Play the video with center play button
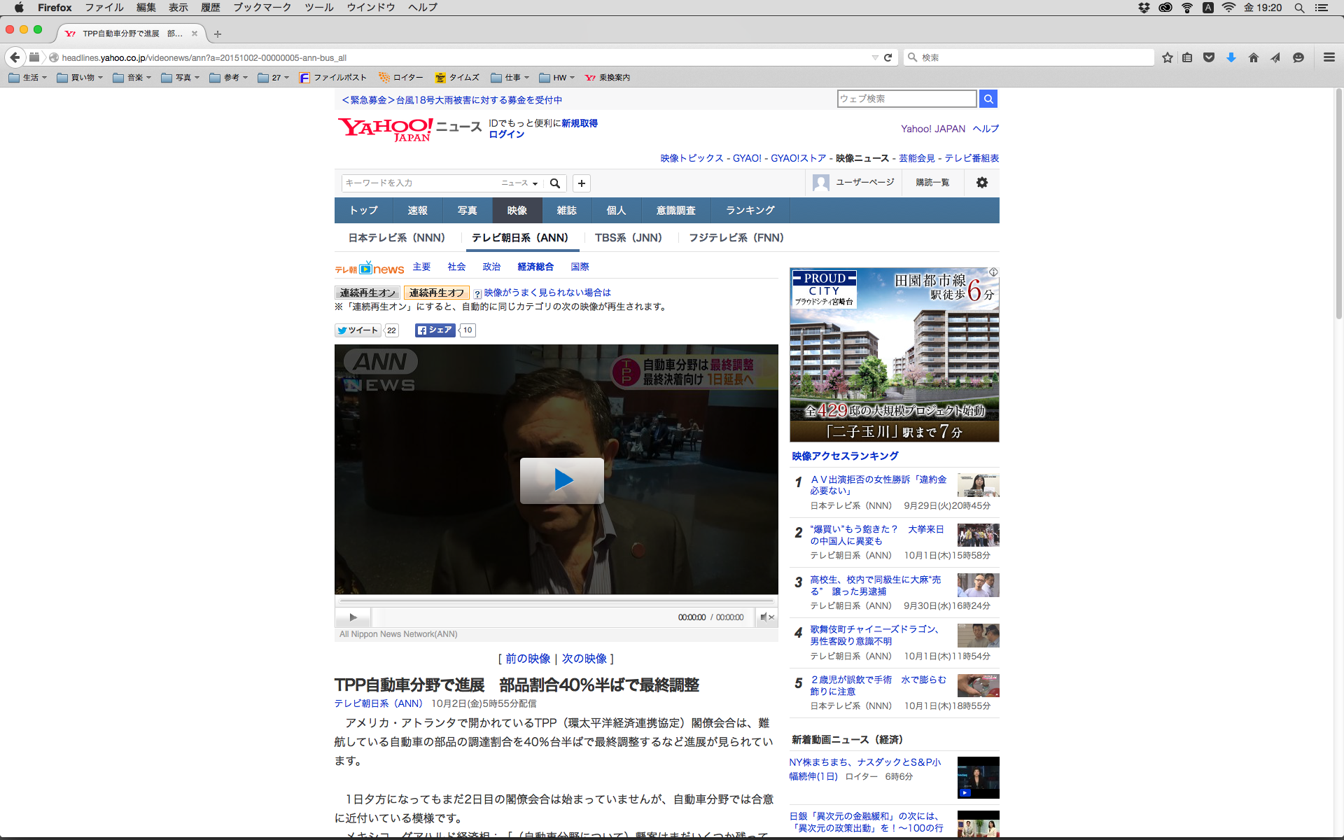Image resolution: width=1344 pixels, height=840 pixels. pyautogui.click(x=561, y=480)
